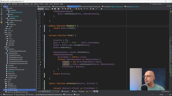Select the Files panel tab
The width and height of the screenshot is (172, 96).
(5, 7)
